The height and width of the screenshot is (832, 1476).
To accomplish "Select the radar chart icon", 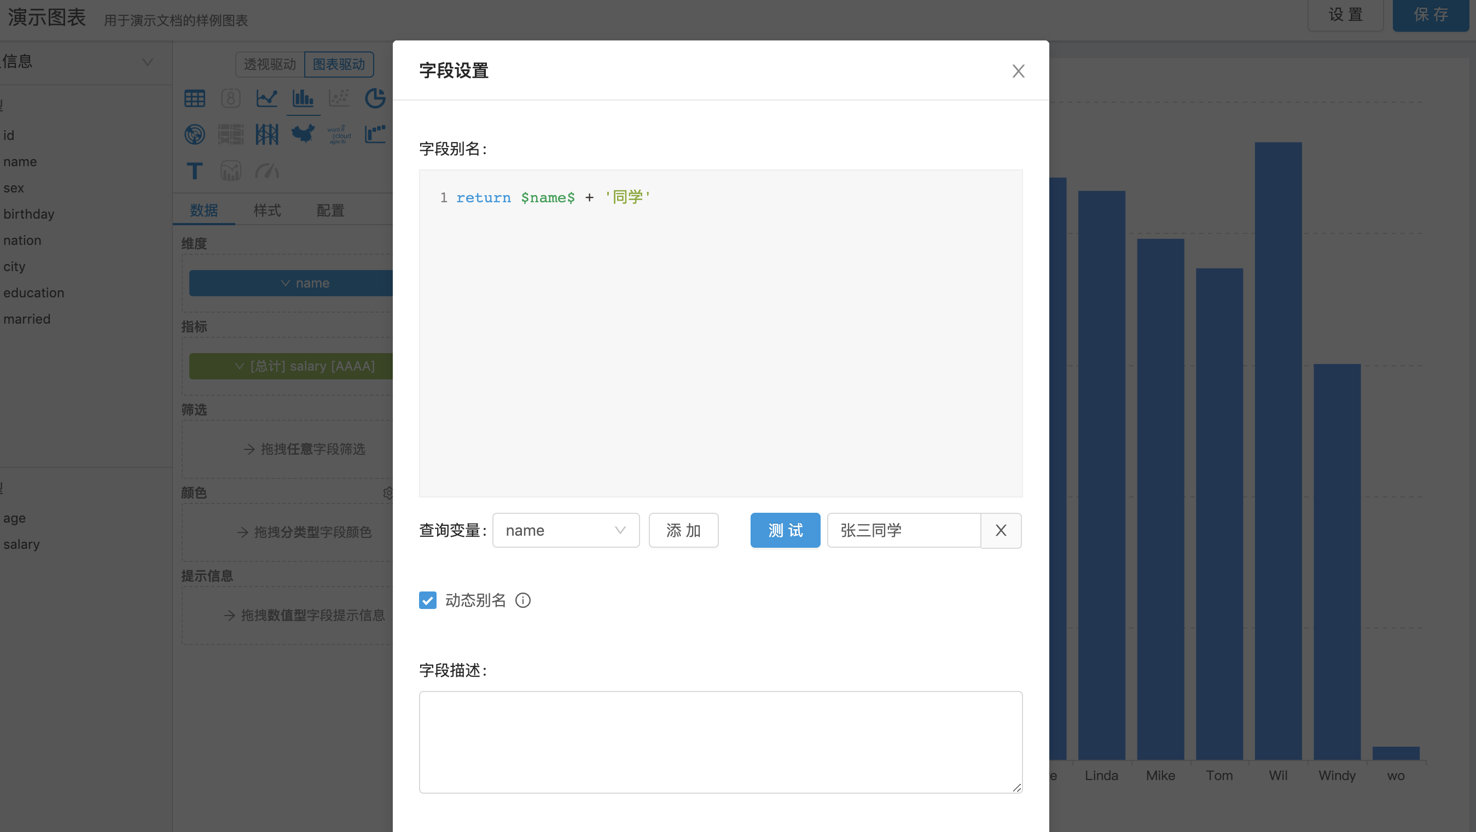I will tap(194, 134).
